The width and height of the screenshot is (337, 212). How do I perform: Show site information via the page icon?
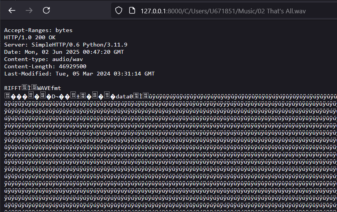click(x=131, y=11)
